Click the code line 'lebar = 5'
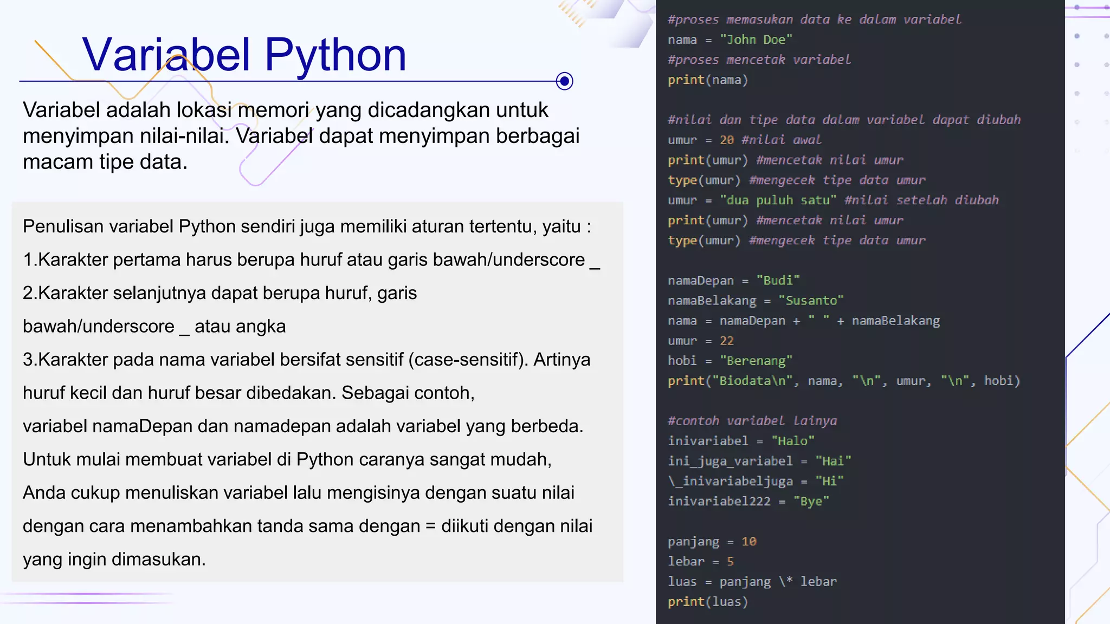1110x624 pixels. (x=701, y=562)
